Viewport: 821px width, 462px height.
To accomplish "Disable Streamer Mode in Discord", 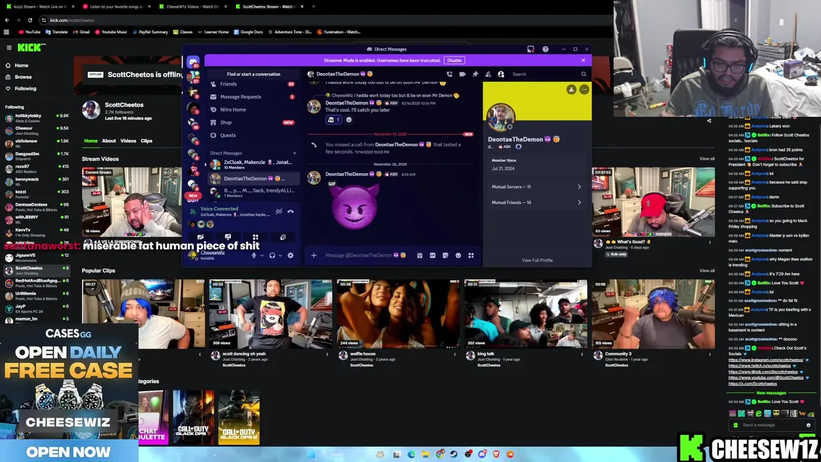I will (x=454, y=60).
